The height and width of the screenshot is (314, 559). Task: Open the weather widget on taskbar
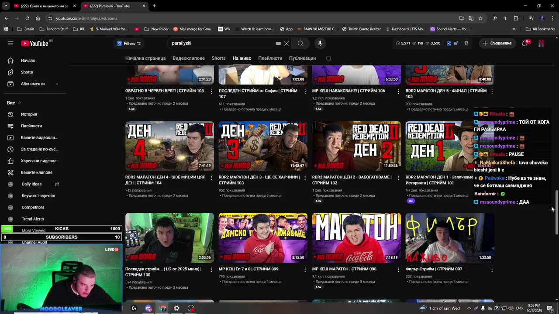pyautogui.click(x=440, y=308)
